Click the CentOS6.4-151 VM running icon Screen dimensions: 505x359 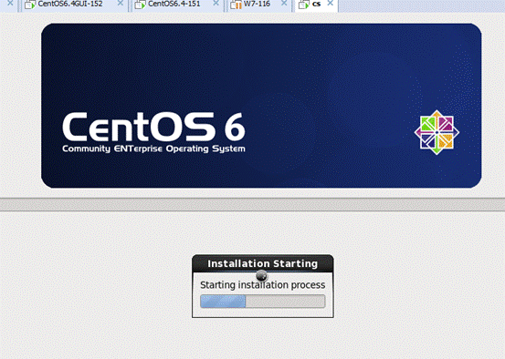click(140, 5)
